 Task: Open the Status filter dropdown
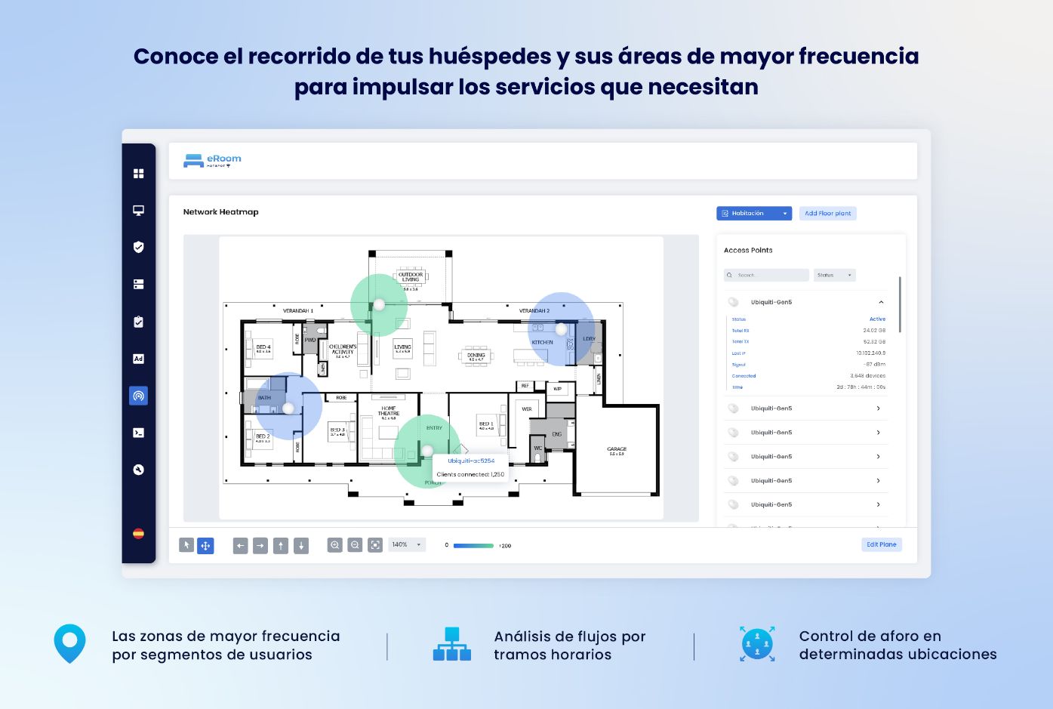[x=834, y=276]
